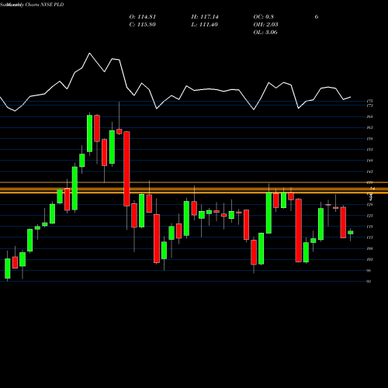The height and width of the screenshot is (388, 388).
Task: Click the price axis label 123
Action: 369,216
